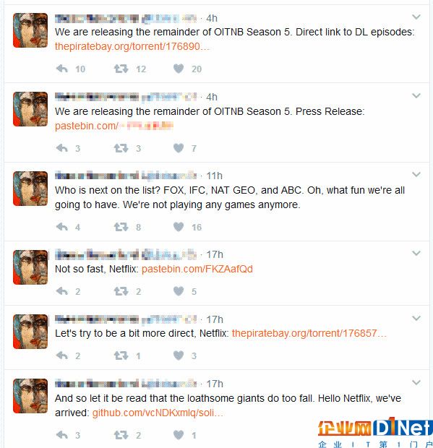
Task: Like the OITNB Press Release tweet
Action: pyautogui.click(x=179, y=148)
